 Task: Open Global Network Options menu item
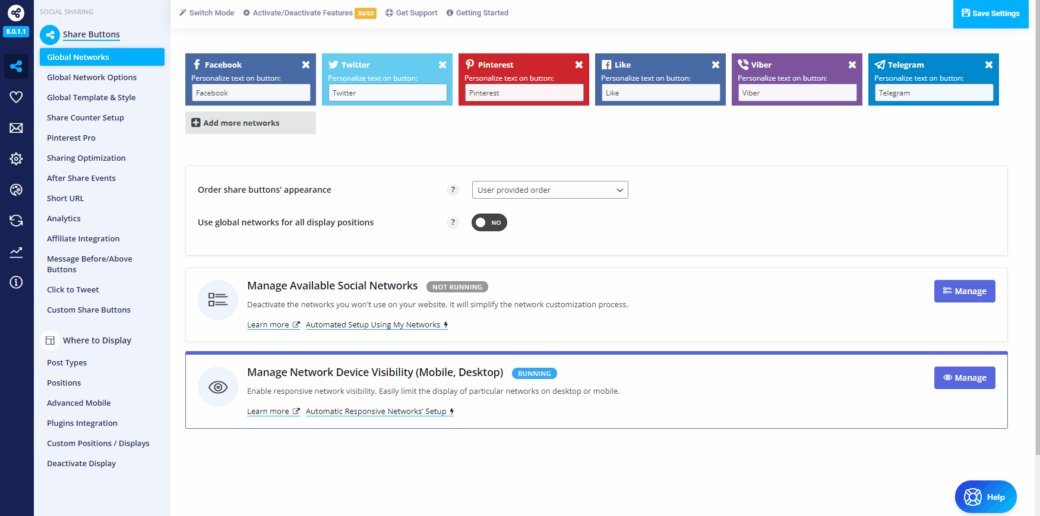pyautogui.click(x=91, y=77)
